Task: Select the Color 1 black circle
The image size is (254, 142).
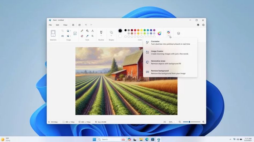Action: [x=120, y=31]
